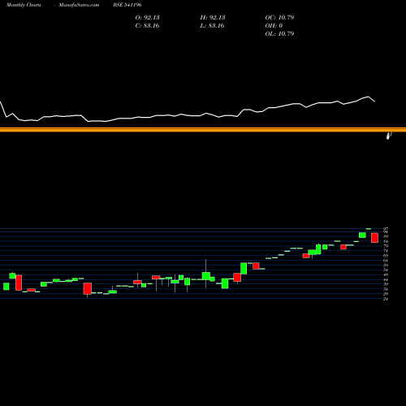Screen dimensions: 406x406
Task: Select the open value O: 92.13
Action: click(147, 18)
